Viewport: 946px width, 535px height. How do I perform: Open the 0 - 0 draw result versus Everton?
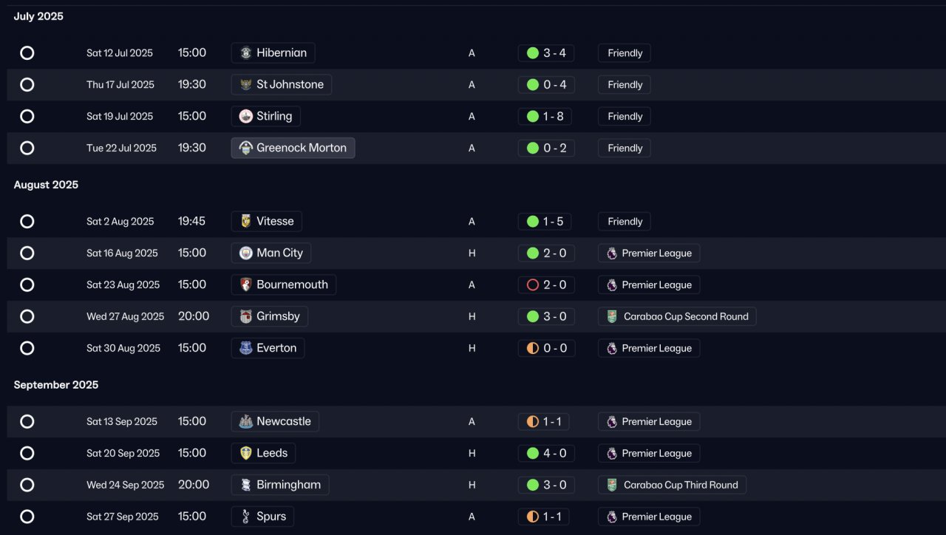(x=545, y=348)
